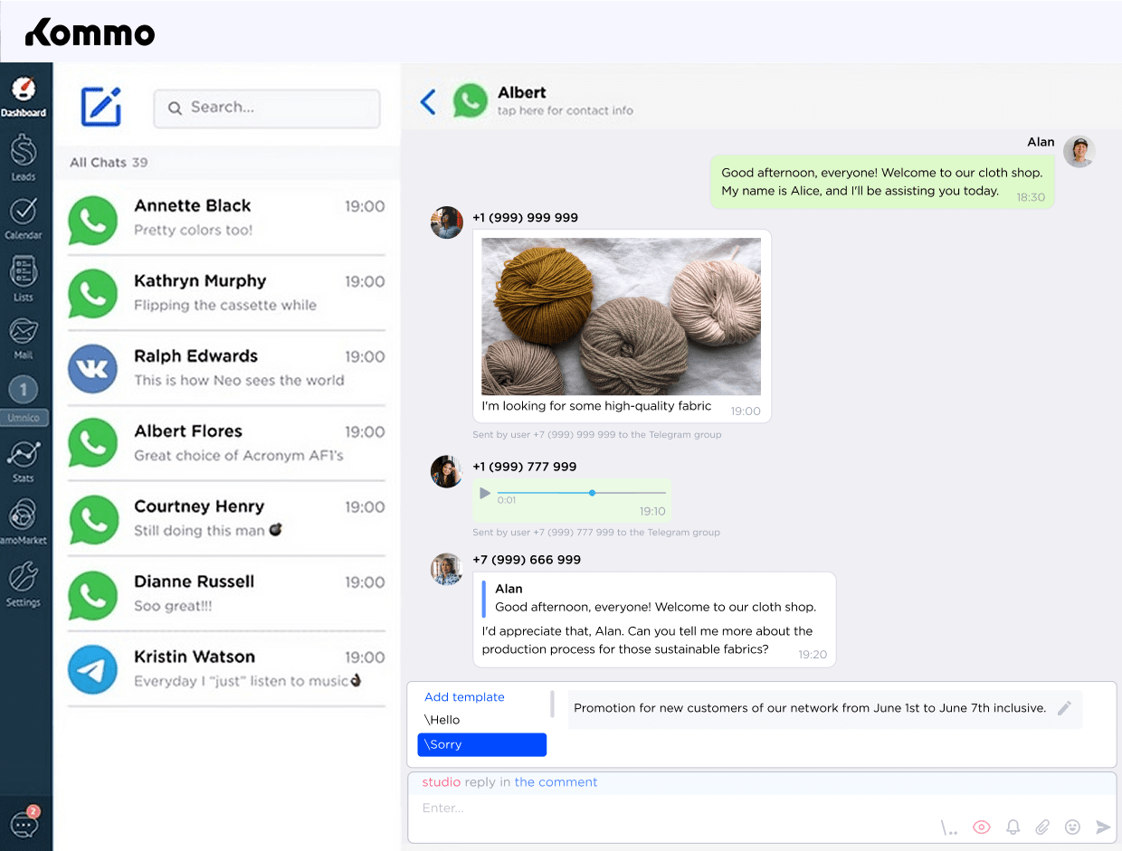Screen dimensions: 1122x851
Task: Click the Add template link
Action: pyautogui.click(x=464, y=697)
